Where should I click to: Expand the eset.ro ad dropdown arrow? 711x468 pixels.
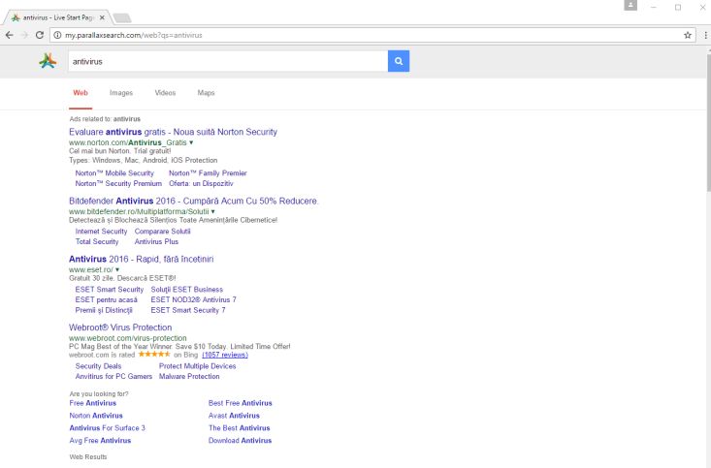(x=117, y=269)
